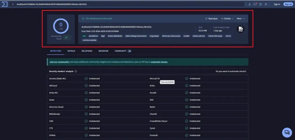The image size is (295, 140).
Task: Click the known-distributor tag
Action: click(115, 36)
